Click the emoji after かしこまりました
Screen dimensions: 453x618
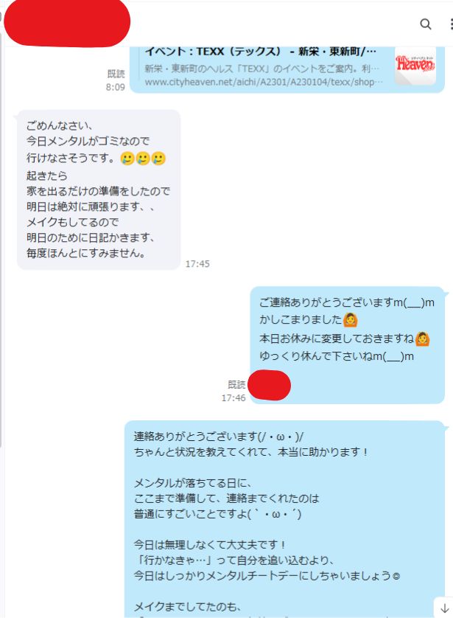pos(350,319)
